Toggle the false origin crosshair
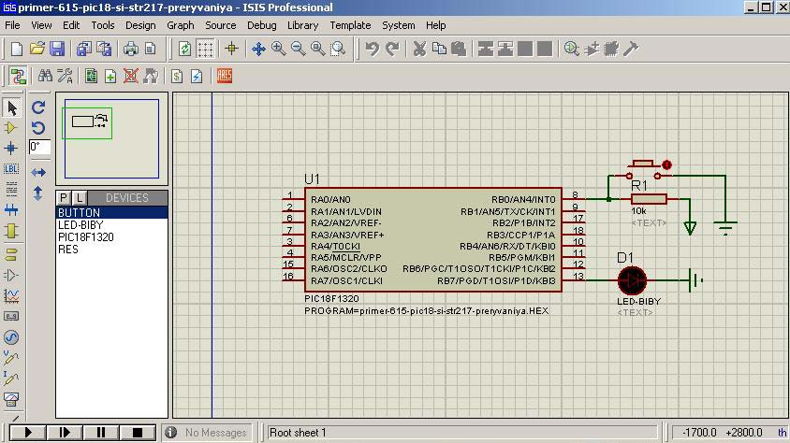790x443 pixels. tap(231, 49)
